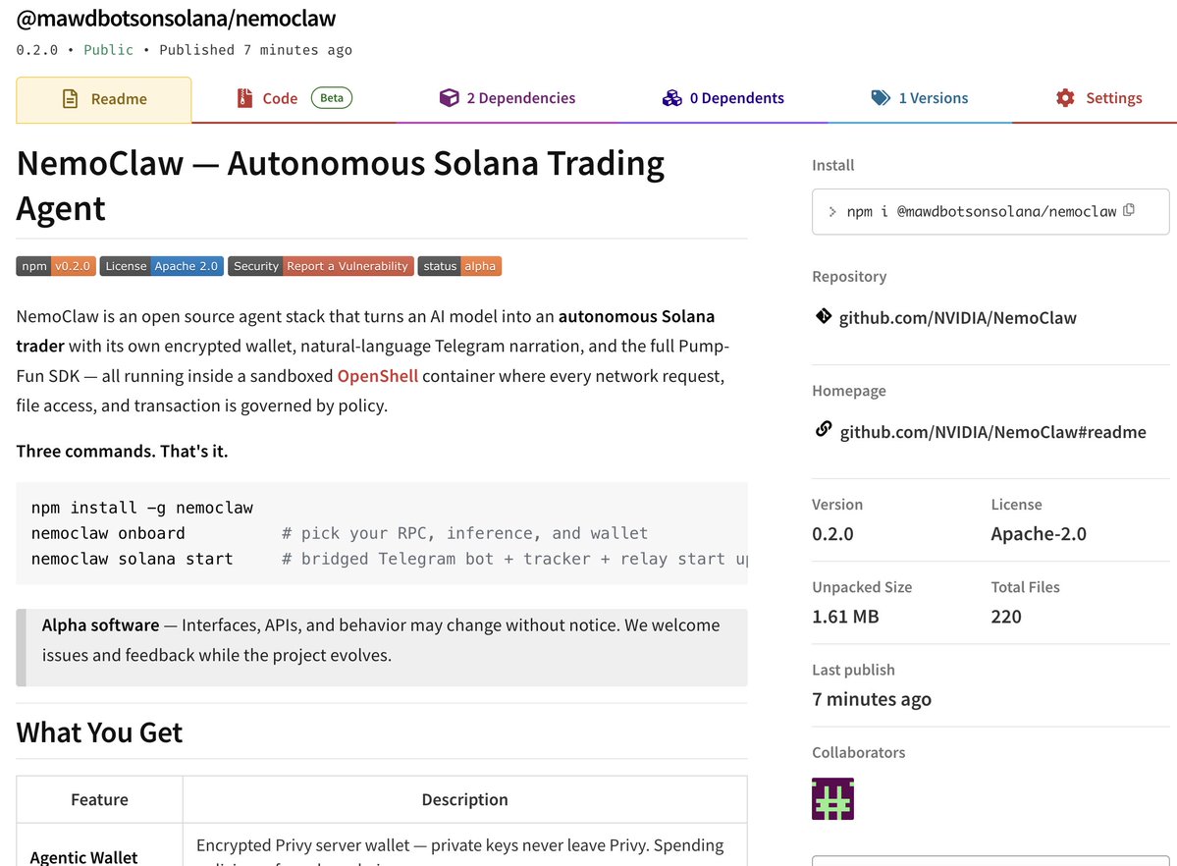Open the 2 Dependencies tab
Image resolution: width=1177 pixels, height=866 pixels.
(508, 98)
